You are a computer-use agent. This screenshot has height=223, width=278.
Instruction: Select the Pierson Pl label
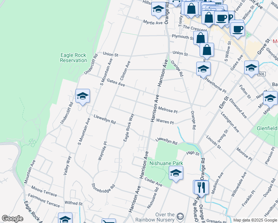click(x=270, y=156)
